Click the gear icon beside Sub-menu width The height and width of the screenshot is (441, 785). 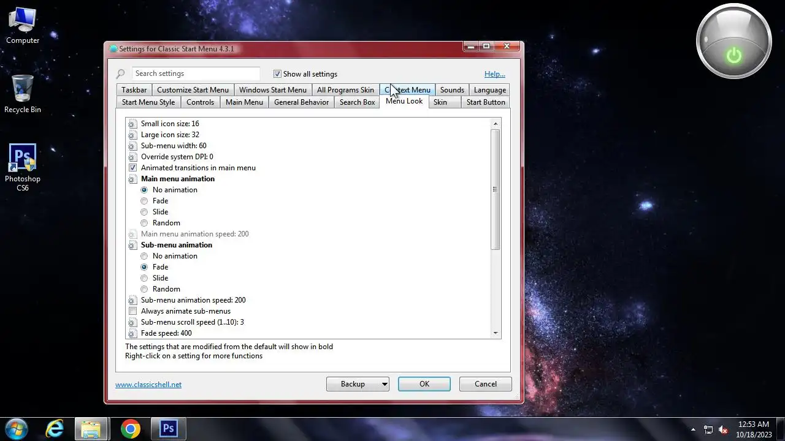point(132,146)
